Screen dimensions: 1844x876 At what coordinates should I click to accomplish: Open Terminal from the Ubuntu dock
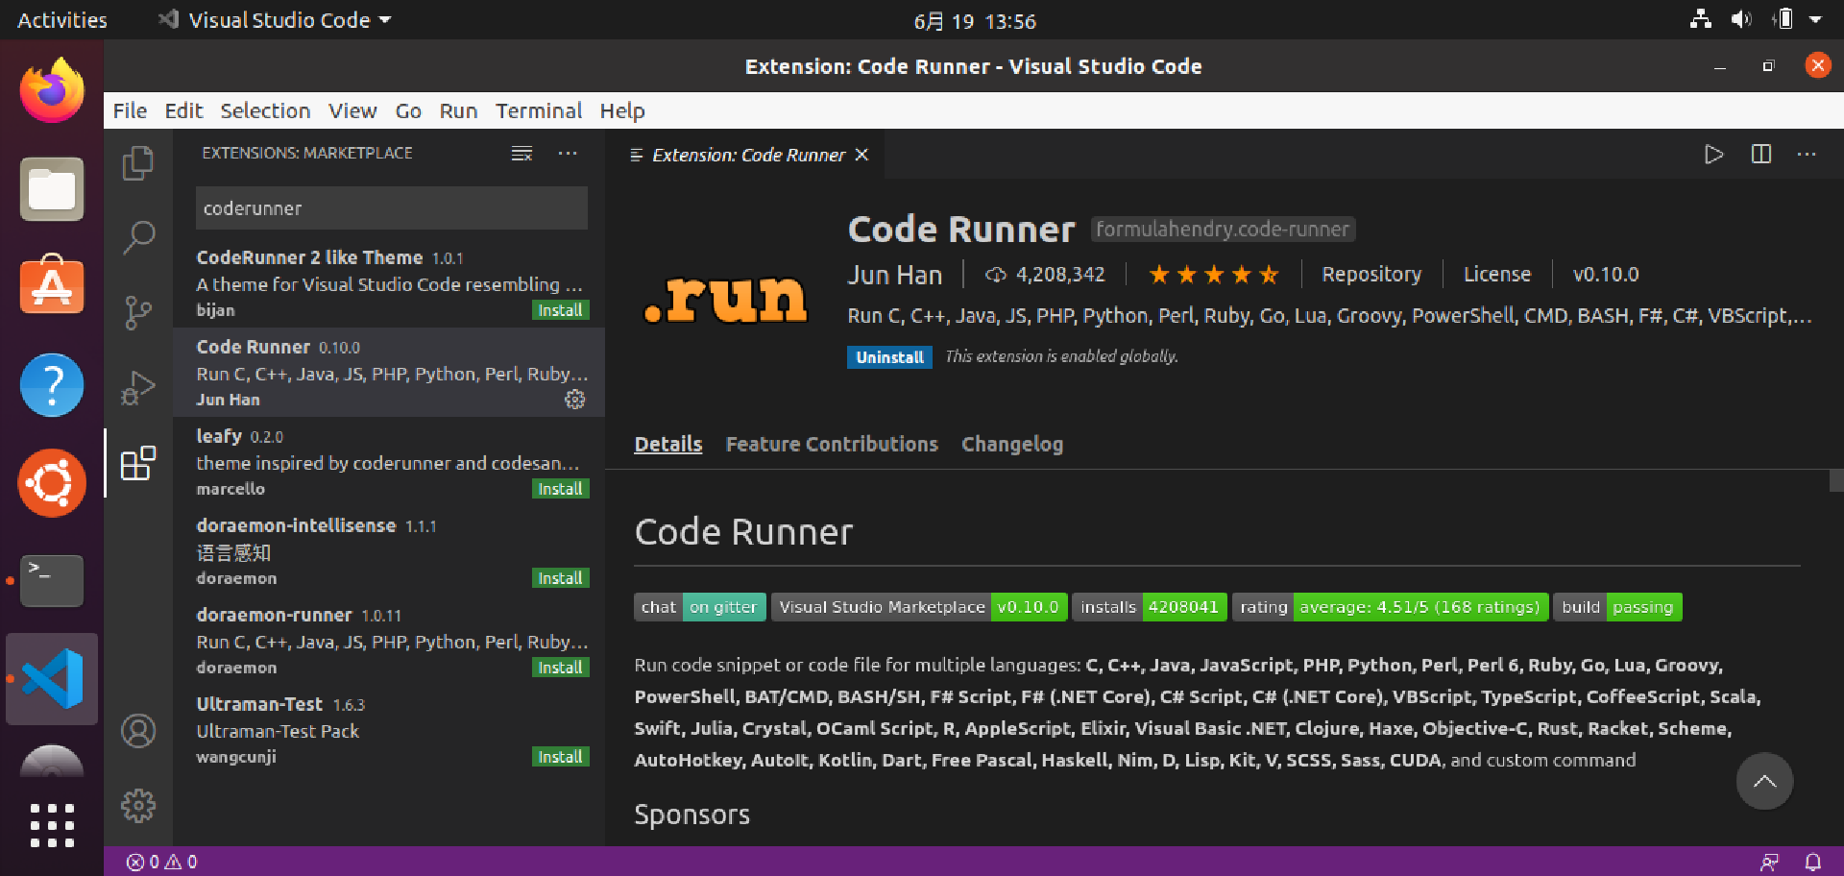pyautogui.click(x=52, y=581)
